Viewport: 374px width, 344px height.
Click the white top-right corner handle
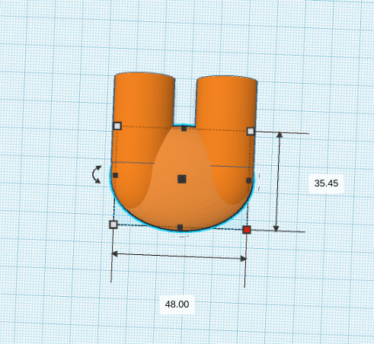[251, 131]
